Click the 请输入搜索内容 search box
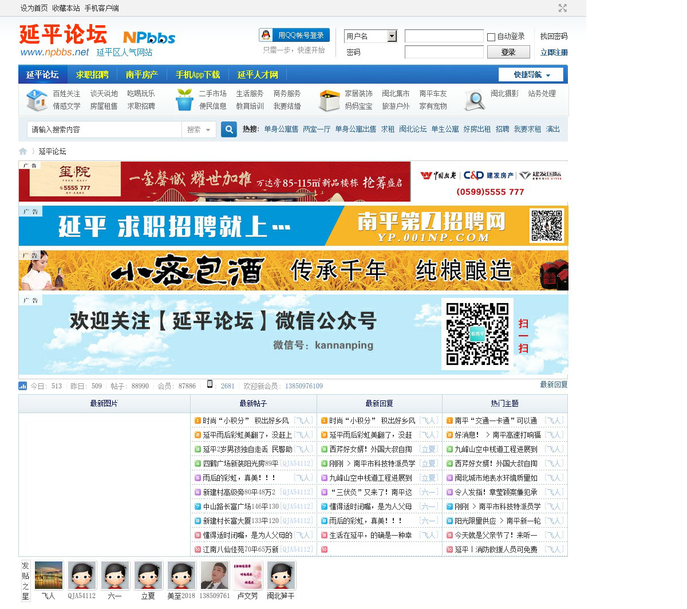Screen dimensions: 687x609 [x=105, y=129]
